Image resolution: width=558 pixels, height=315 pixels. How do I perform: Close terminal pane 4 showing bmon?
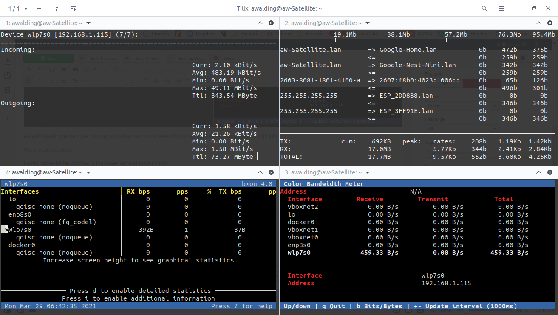click(271, 172)
